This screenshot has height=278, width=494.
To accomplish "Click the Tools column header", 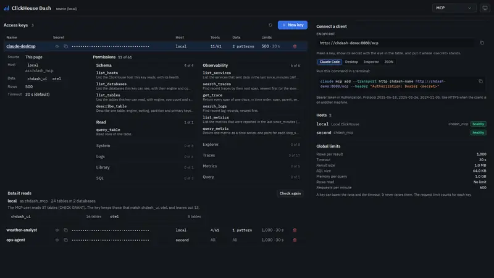I will click(x=215, y=37).
